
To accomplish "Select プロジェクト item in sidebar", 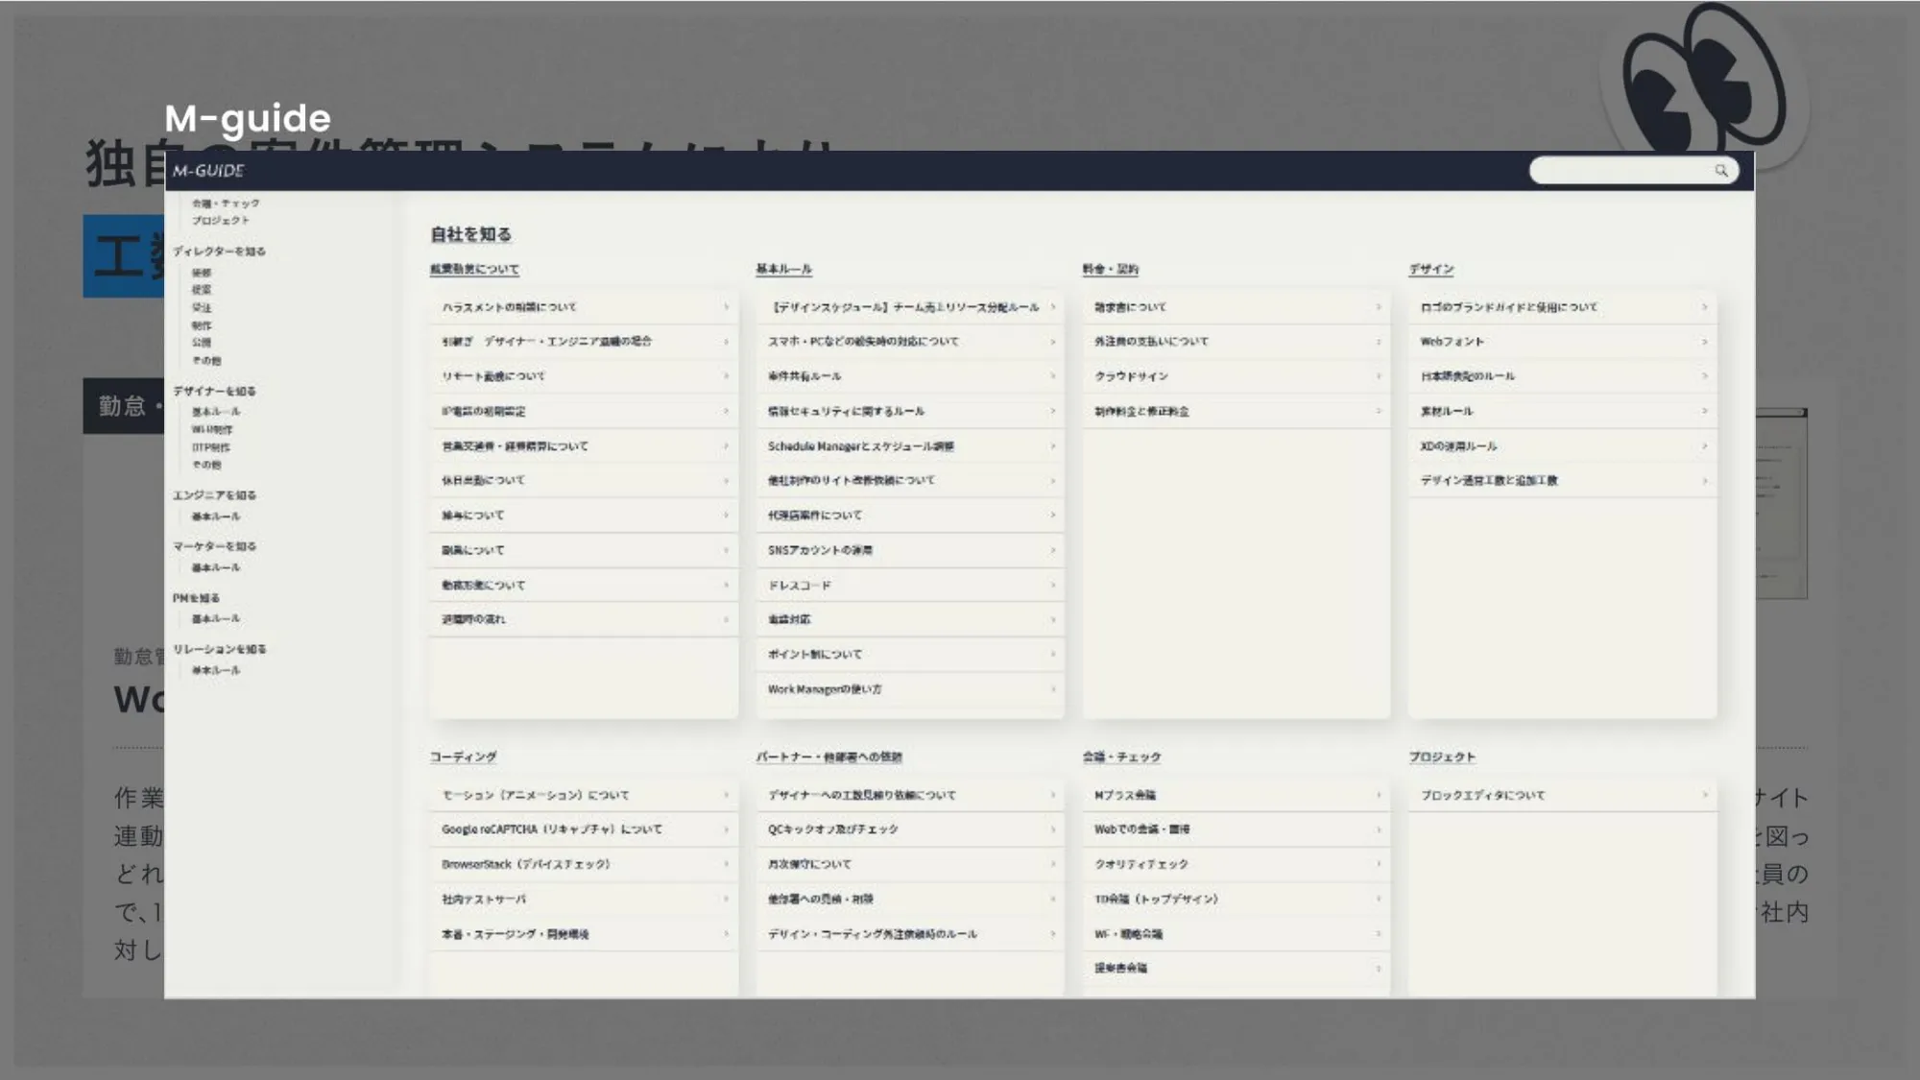I will 220,221.
